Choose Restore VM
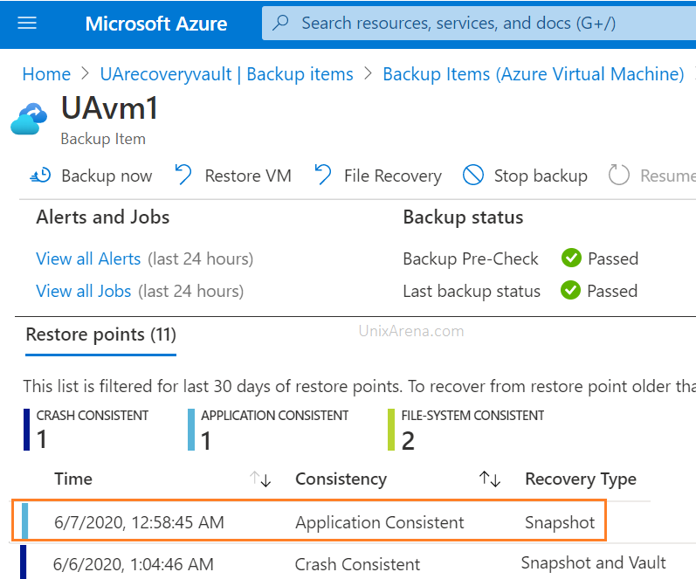Viewport: 696px width, 579px height. coord(248,176)
